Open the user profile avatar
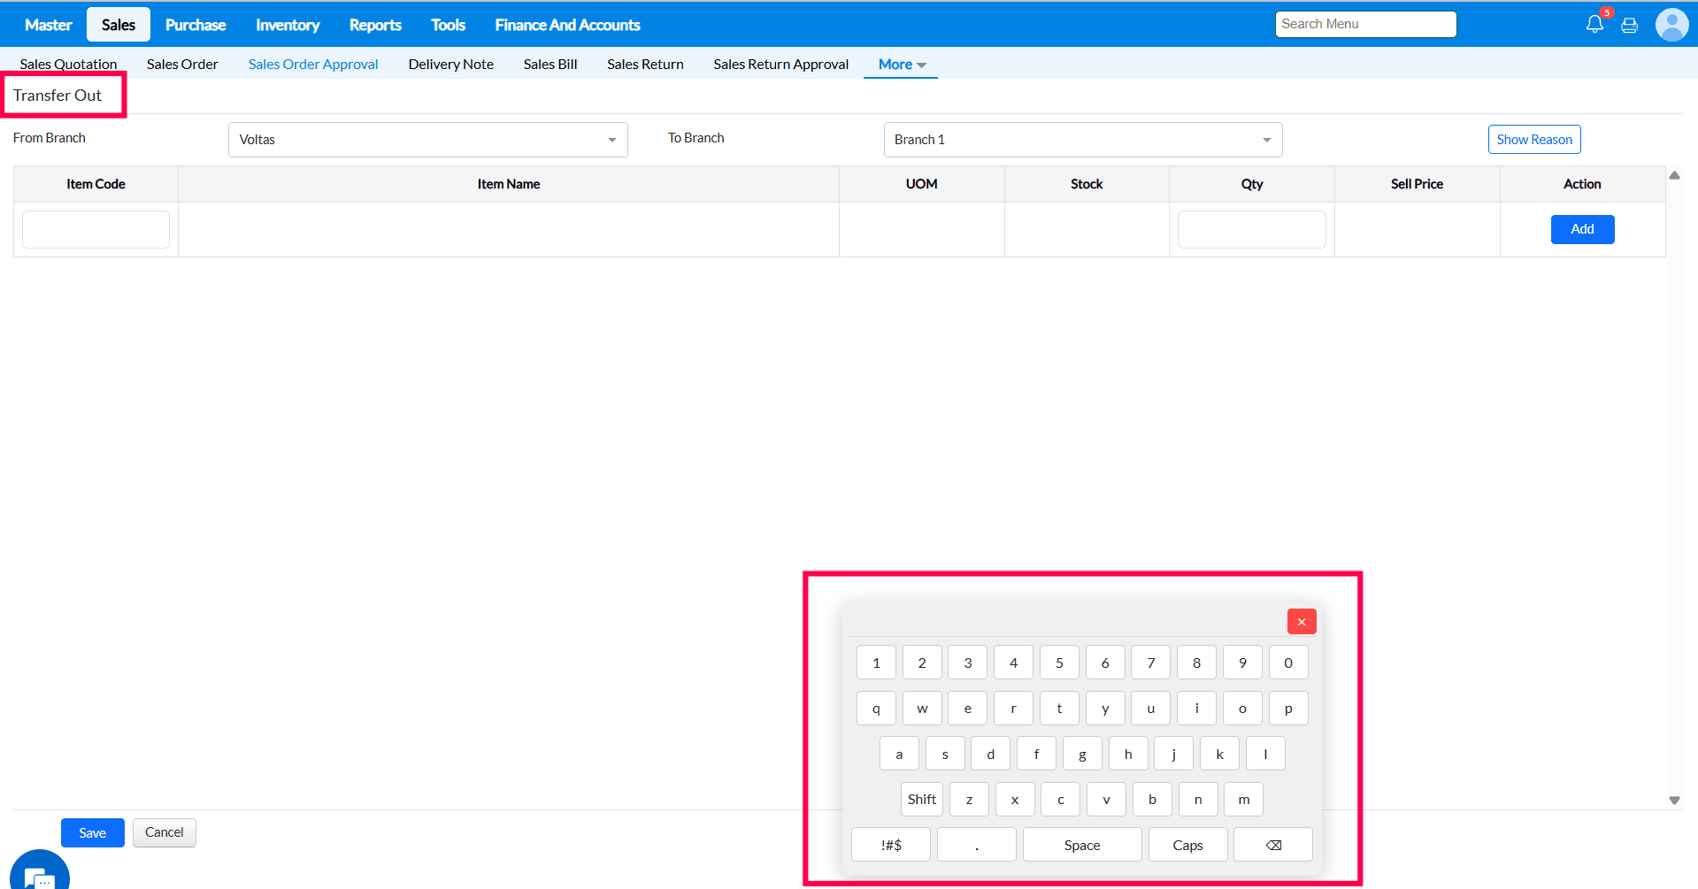1698x889 pixels. point(1671,25)
